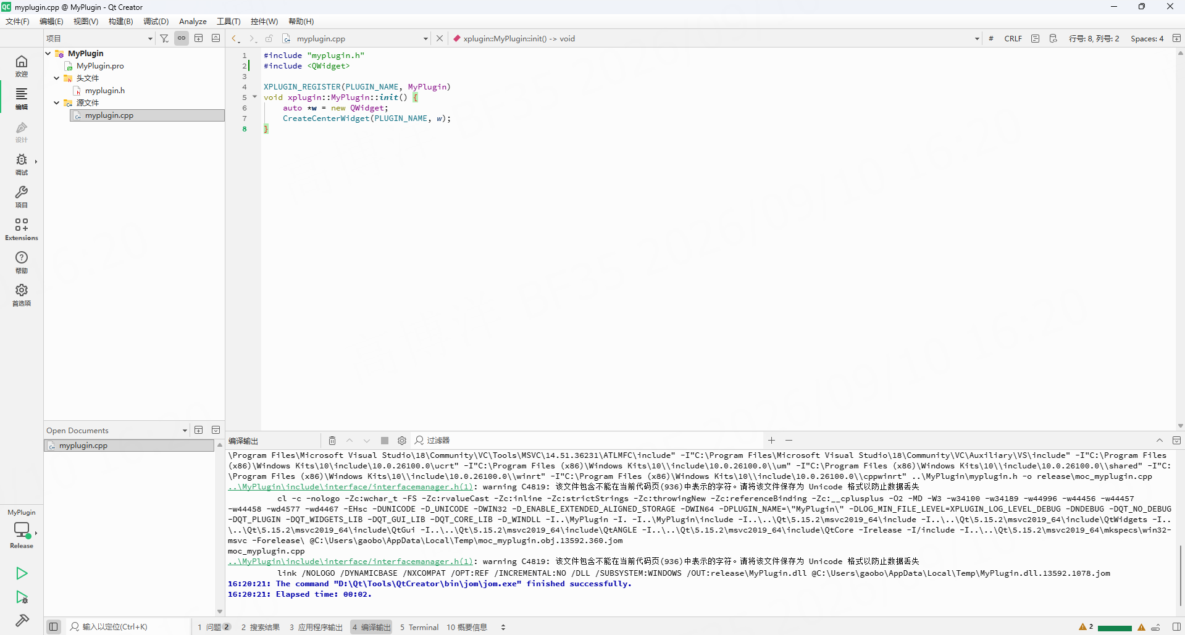The height and width of the screenshot is (635, 1185).
Task: Toggle synchronize with editor link icon
Action: pos(182,38)
